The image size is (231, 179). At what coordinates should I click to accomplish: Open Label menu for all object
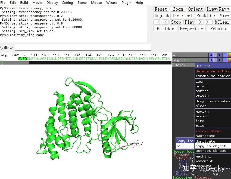(x=224, y=55)
